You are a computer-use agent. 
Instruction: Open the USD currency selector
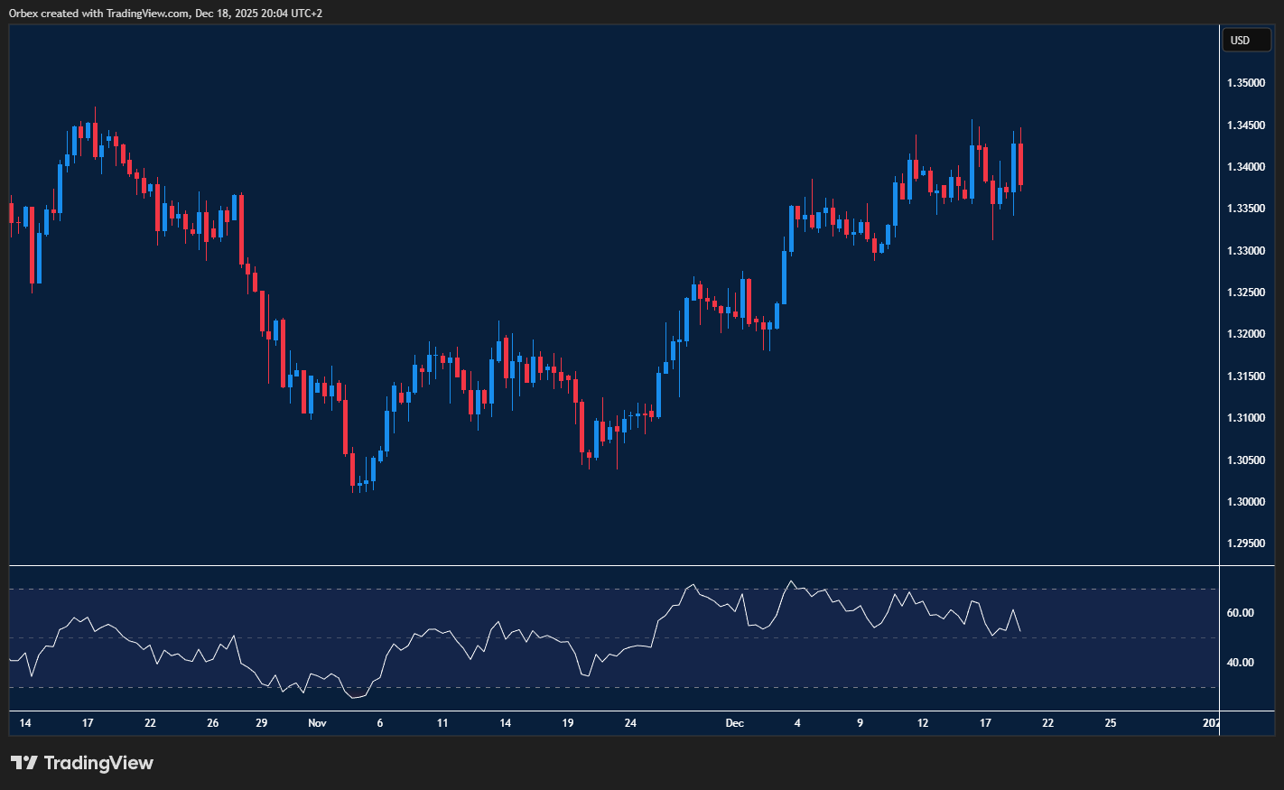1245,41
